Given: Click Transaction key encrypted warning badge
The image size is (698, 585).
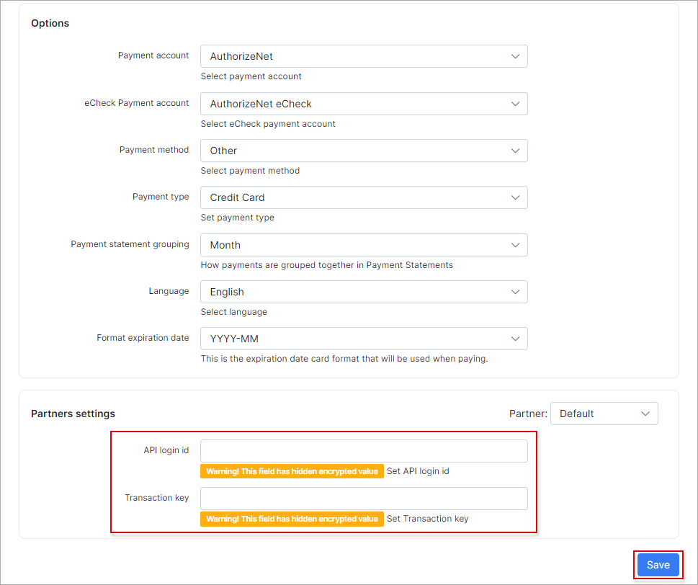Looking at the screenshot, I should tap(292, 519).
